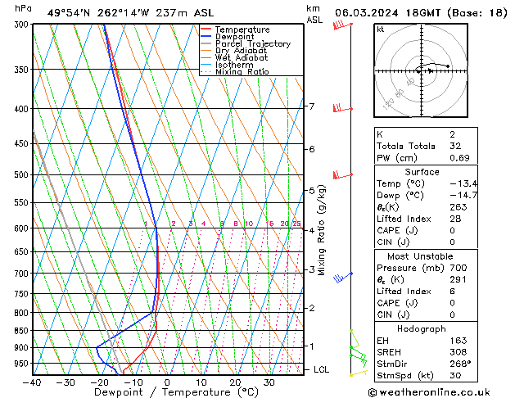
Task: Click the 400 hPa wind barb
Action: [x=343, y=108]
